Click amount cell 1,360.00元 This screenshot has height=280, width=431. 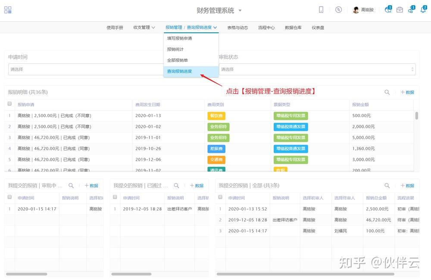click(x=363, y=149)
